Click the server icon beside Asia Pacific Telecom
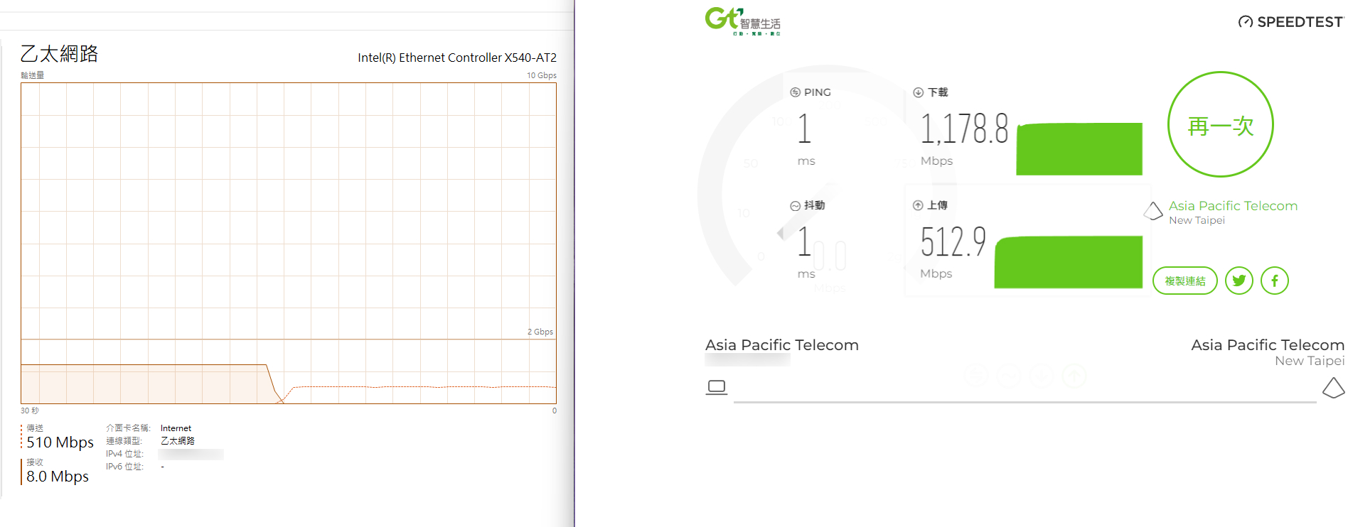 (x=1152, y=211)
